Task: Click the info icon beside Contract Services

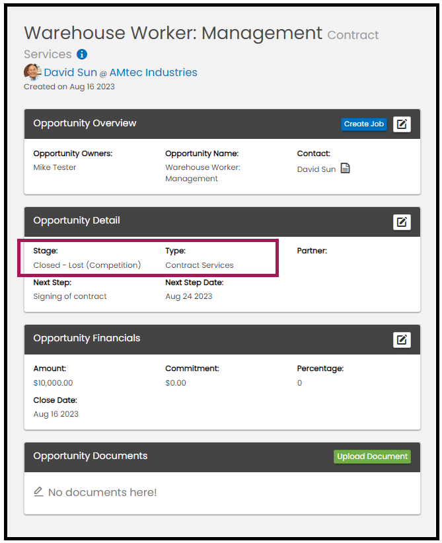Action: coord(81,54)
